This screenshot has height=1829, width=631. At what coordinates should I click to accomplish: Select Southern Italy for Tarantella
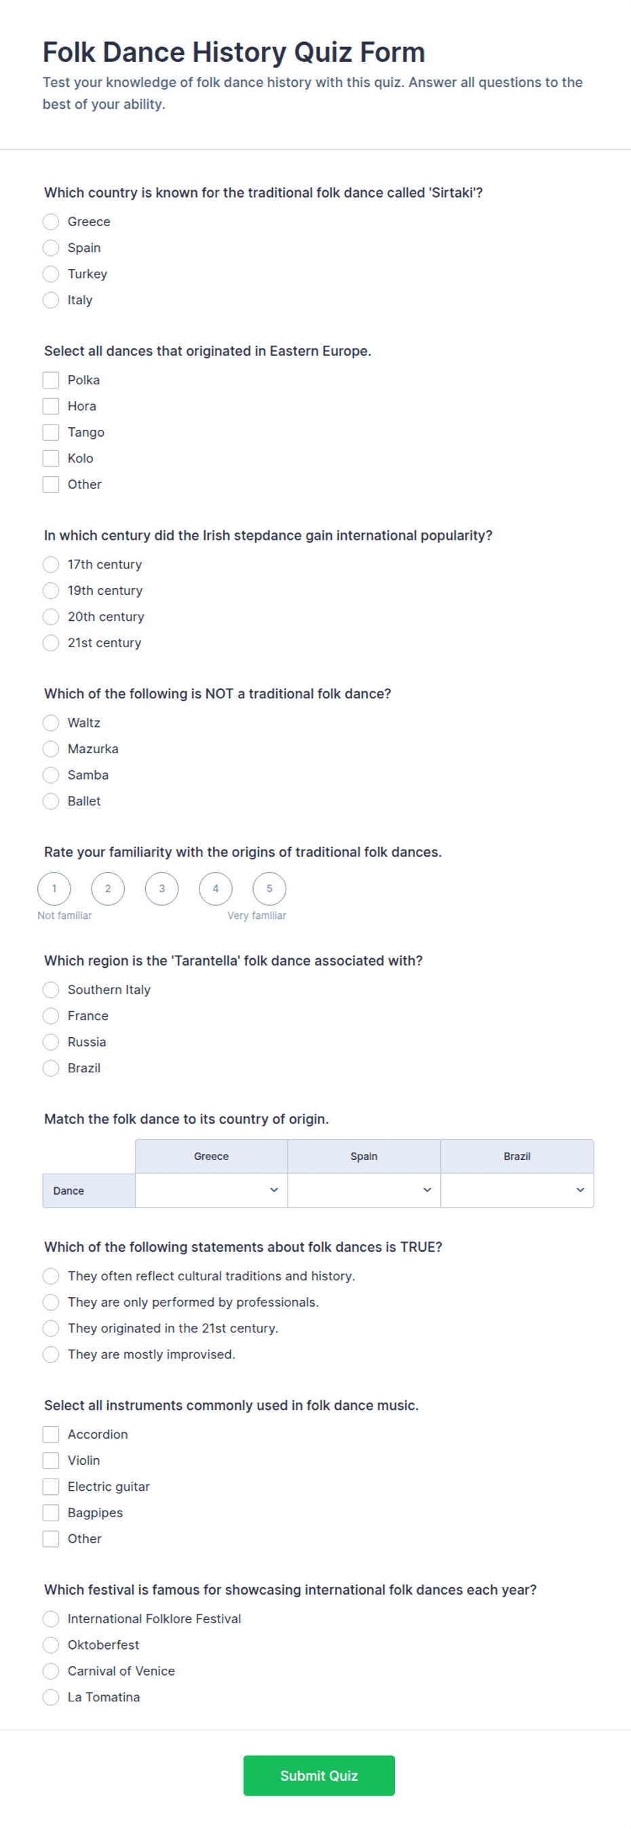coord(51,990)
